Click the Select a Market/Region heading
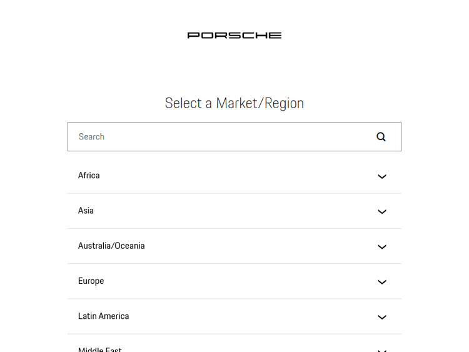The image size is (469, 352). (234, 103)
